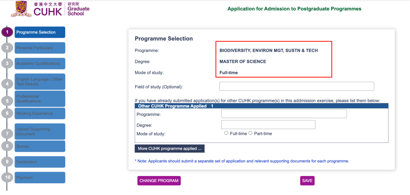410x195 pixels.
Task: Focus the Field of study input
Action: pyautogui.click(x=297, y=86)
